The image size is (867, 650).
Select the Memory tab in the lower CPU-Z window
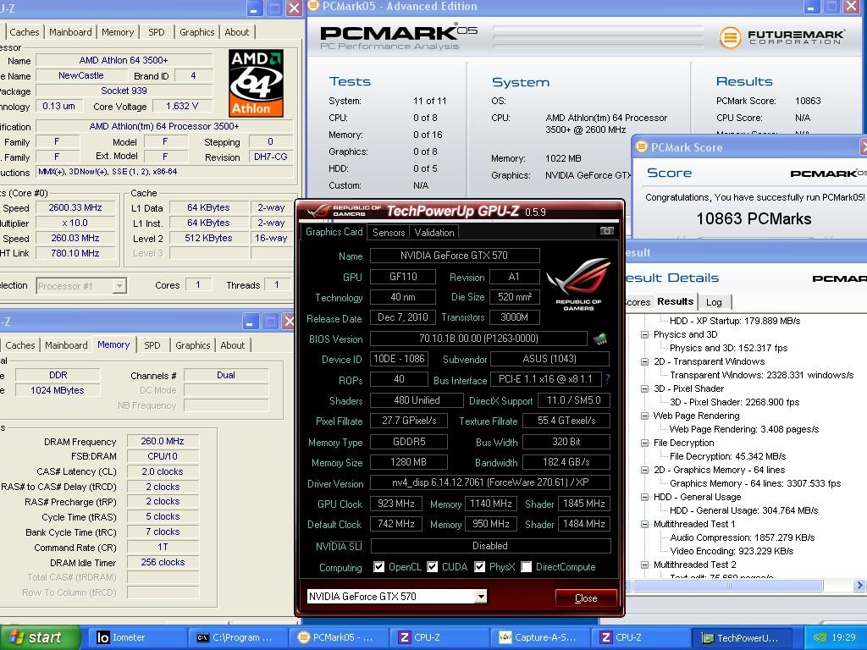tap(113, 344)
